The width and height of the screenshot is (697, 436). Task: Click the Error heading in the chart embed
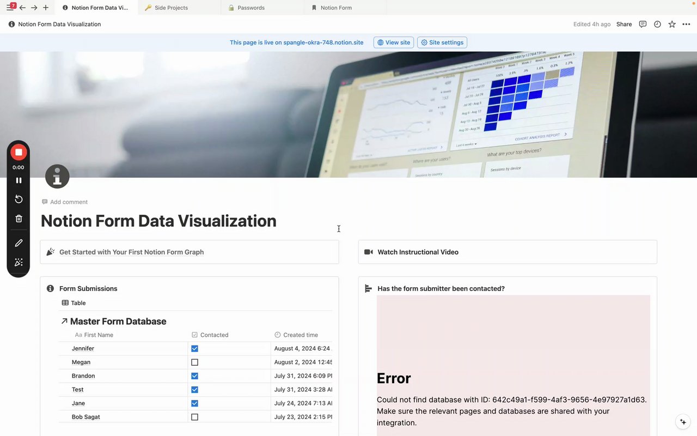[394, 378]
